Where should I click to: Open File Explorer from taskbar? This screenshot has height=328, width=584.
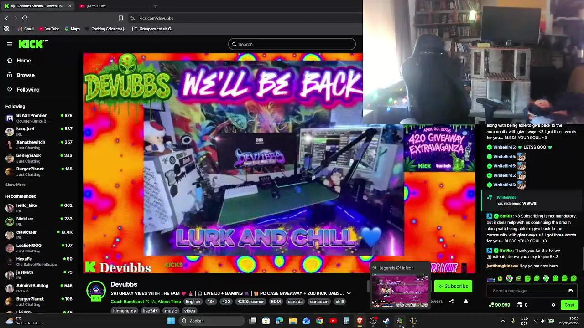293,321
